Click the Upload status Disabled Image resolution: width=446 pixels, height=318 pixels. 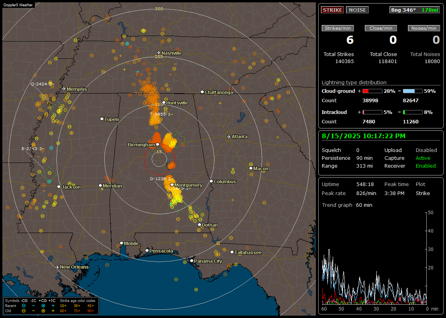(426, 150)
